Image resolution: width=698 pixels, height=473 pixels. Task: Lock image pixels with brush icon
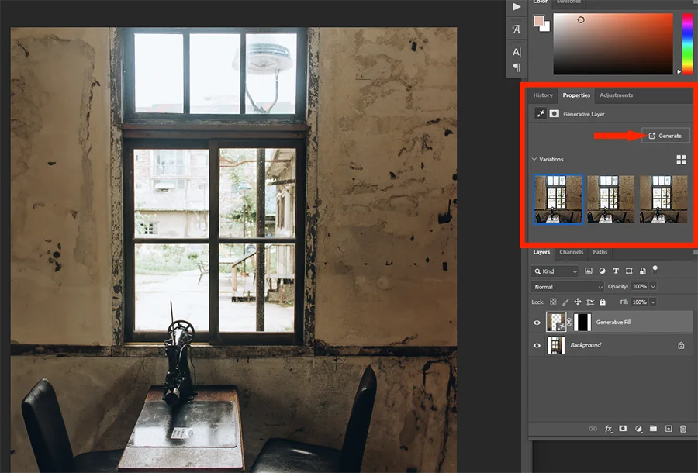(565, 302)
